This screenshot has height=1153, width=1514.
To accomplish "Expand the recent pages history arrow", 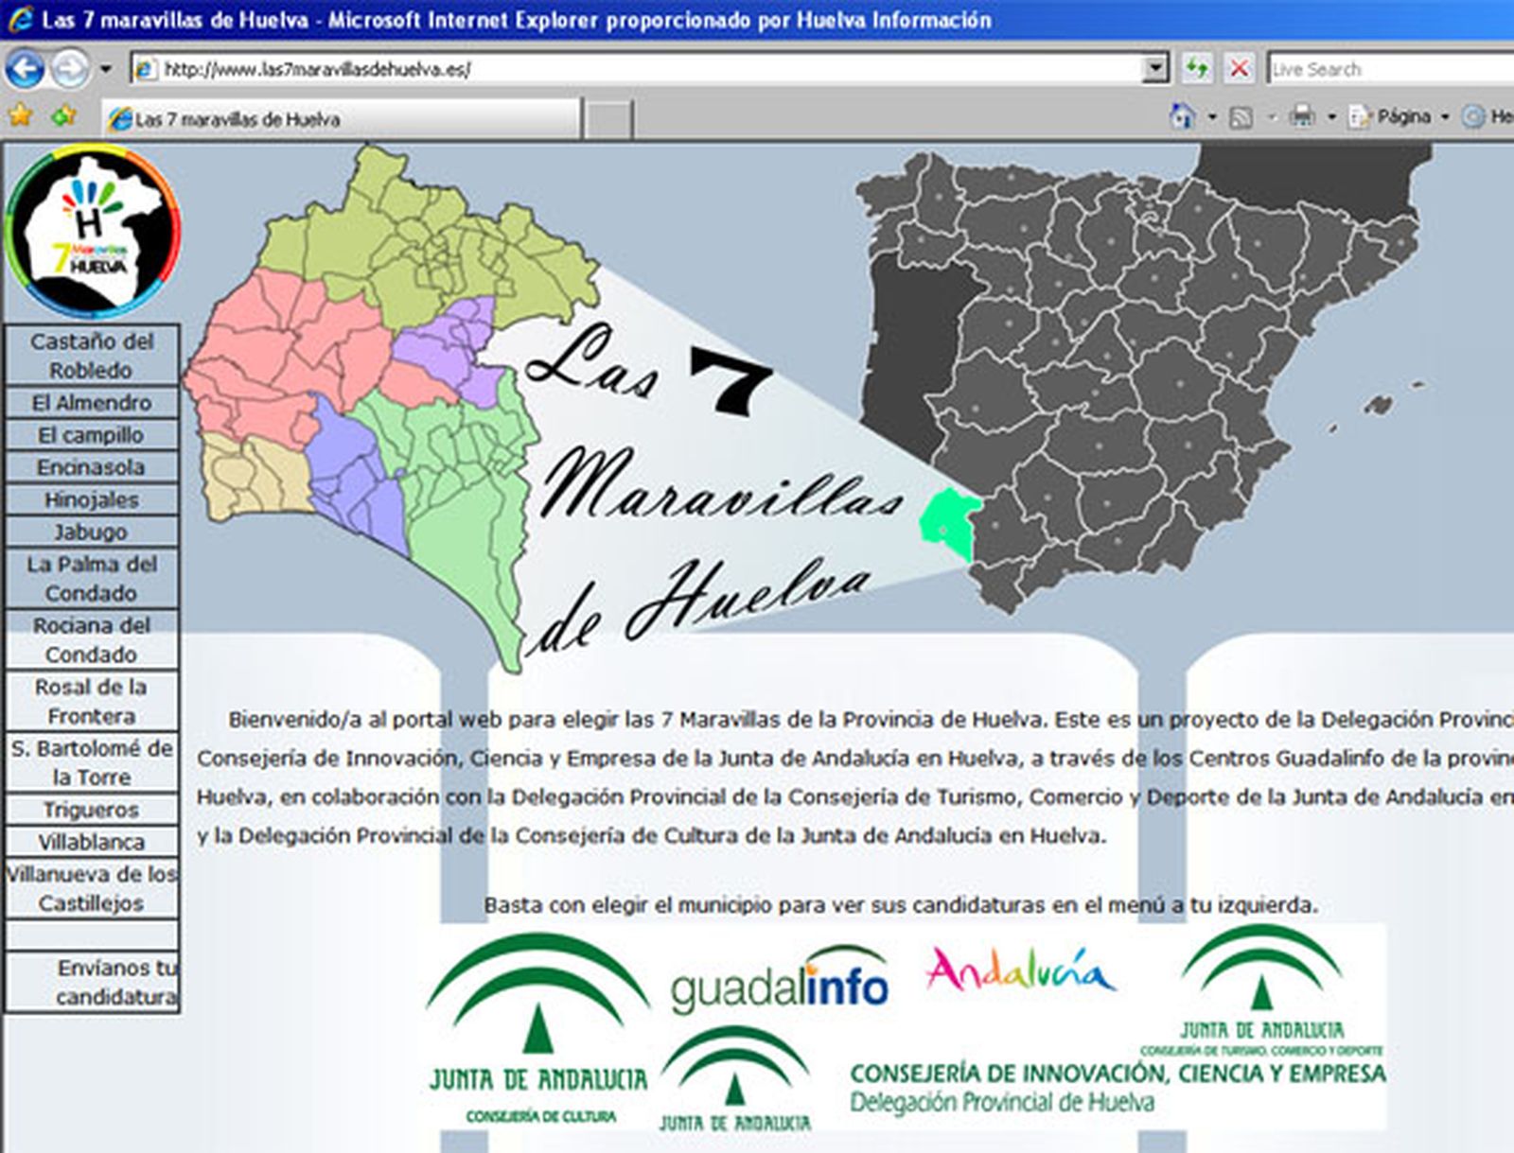I will [106, 69].
